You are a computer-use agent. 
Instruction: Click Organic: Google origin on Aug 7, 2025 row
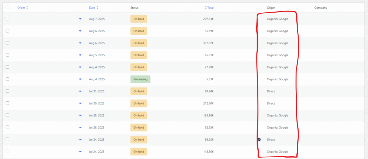point(277,19)
